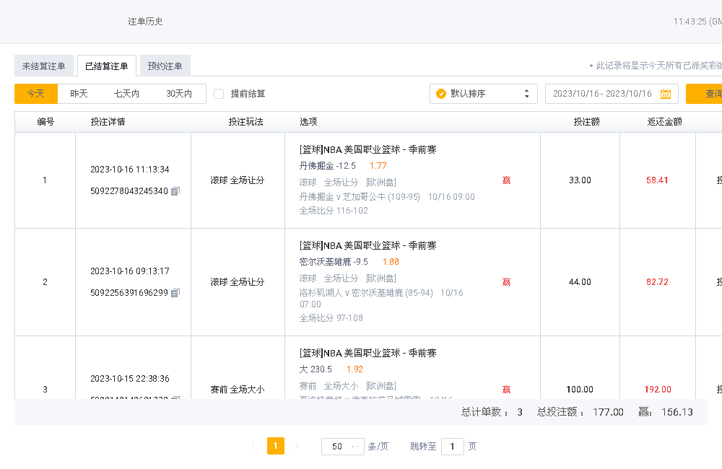Open the 50 条/页 page size dropdown
The height and width of the screenshot is (469, 722).
342,446
